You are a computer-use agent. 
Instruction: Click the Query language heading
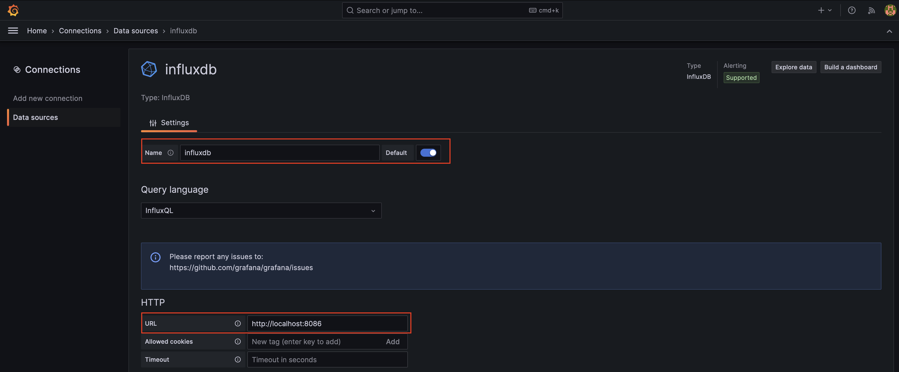click(175, 190)
